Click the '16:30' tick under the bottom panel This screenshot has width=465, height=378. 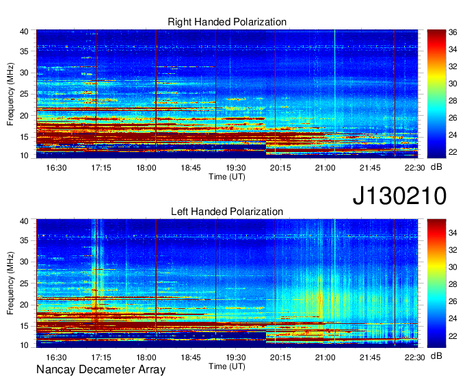[x=56, y=357]
